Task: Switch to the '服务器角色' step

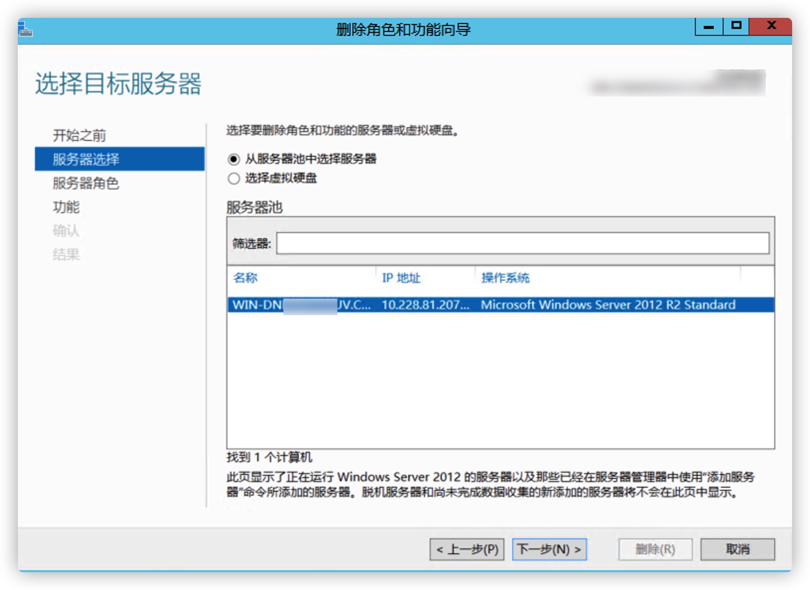Action: pos(86,183)
